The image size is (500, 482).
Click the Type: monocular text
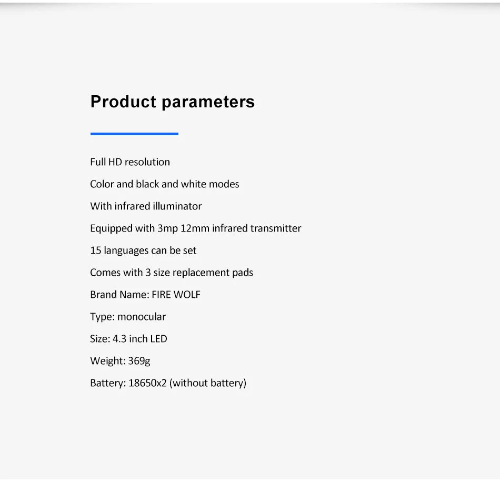click(128, 317)
